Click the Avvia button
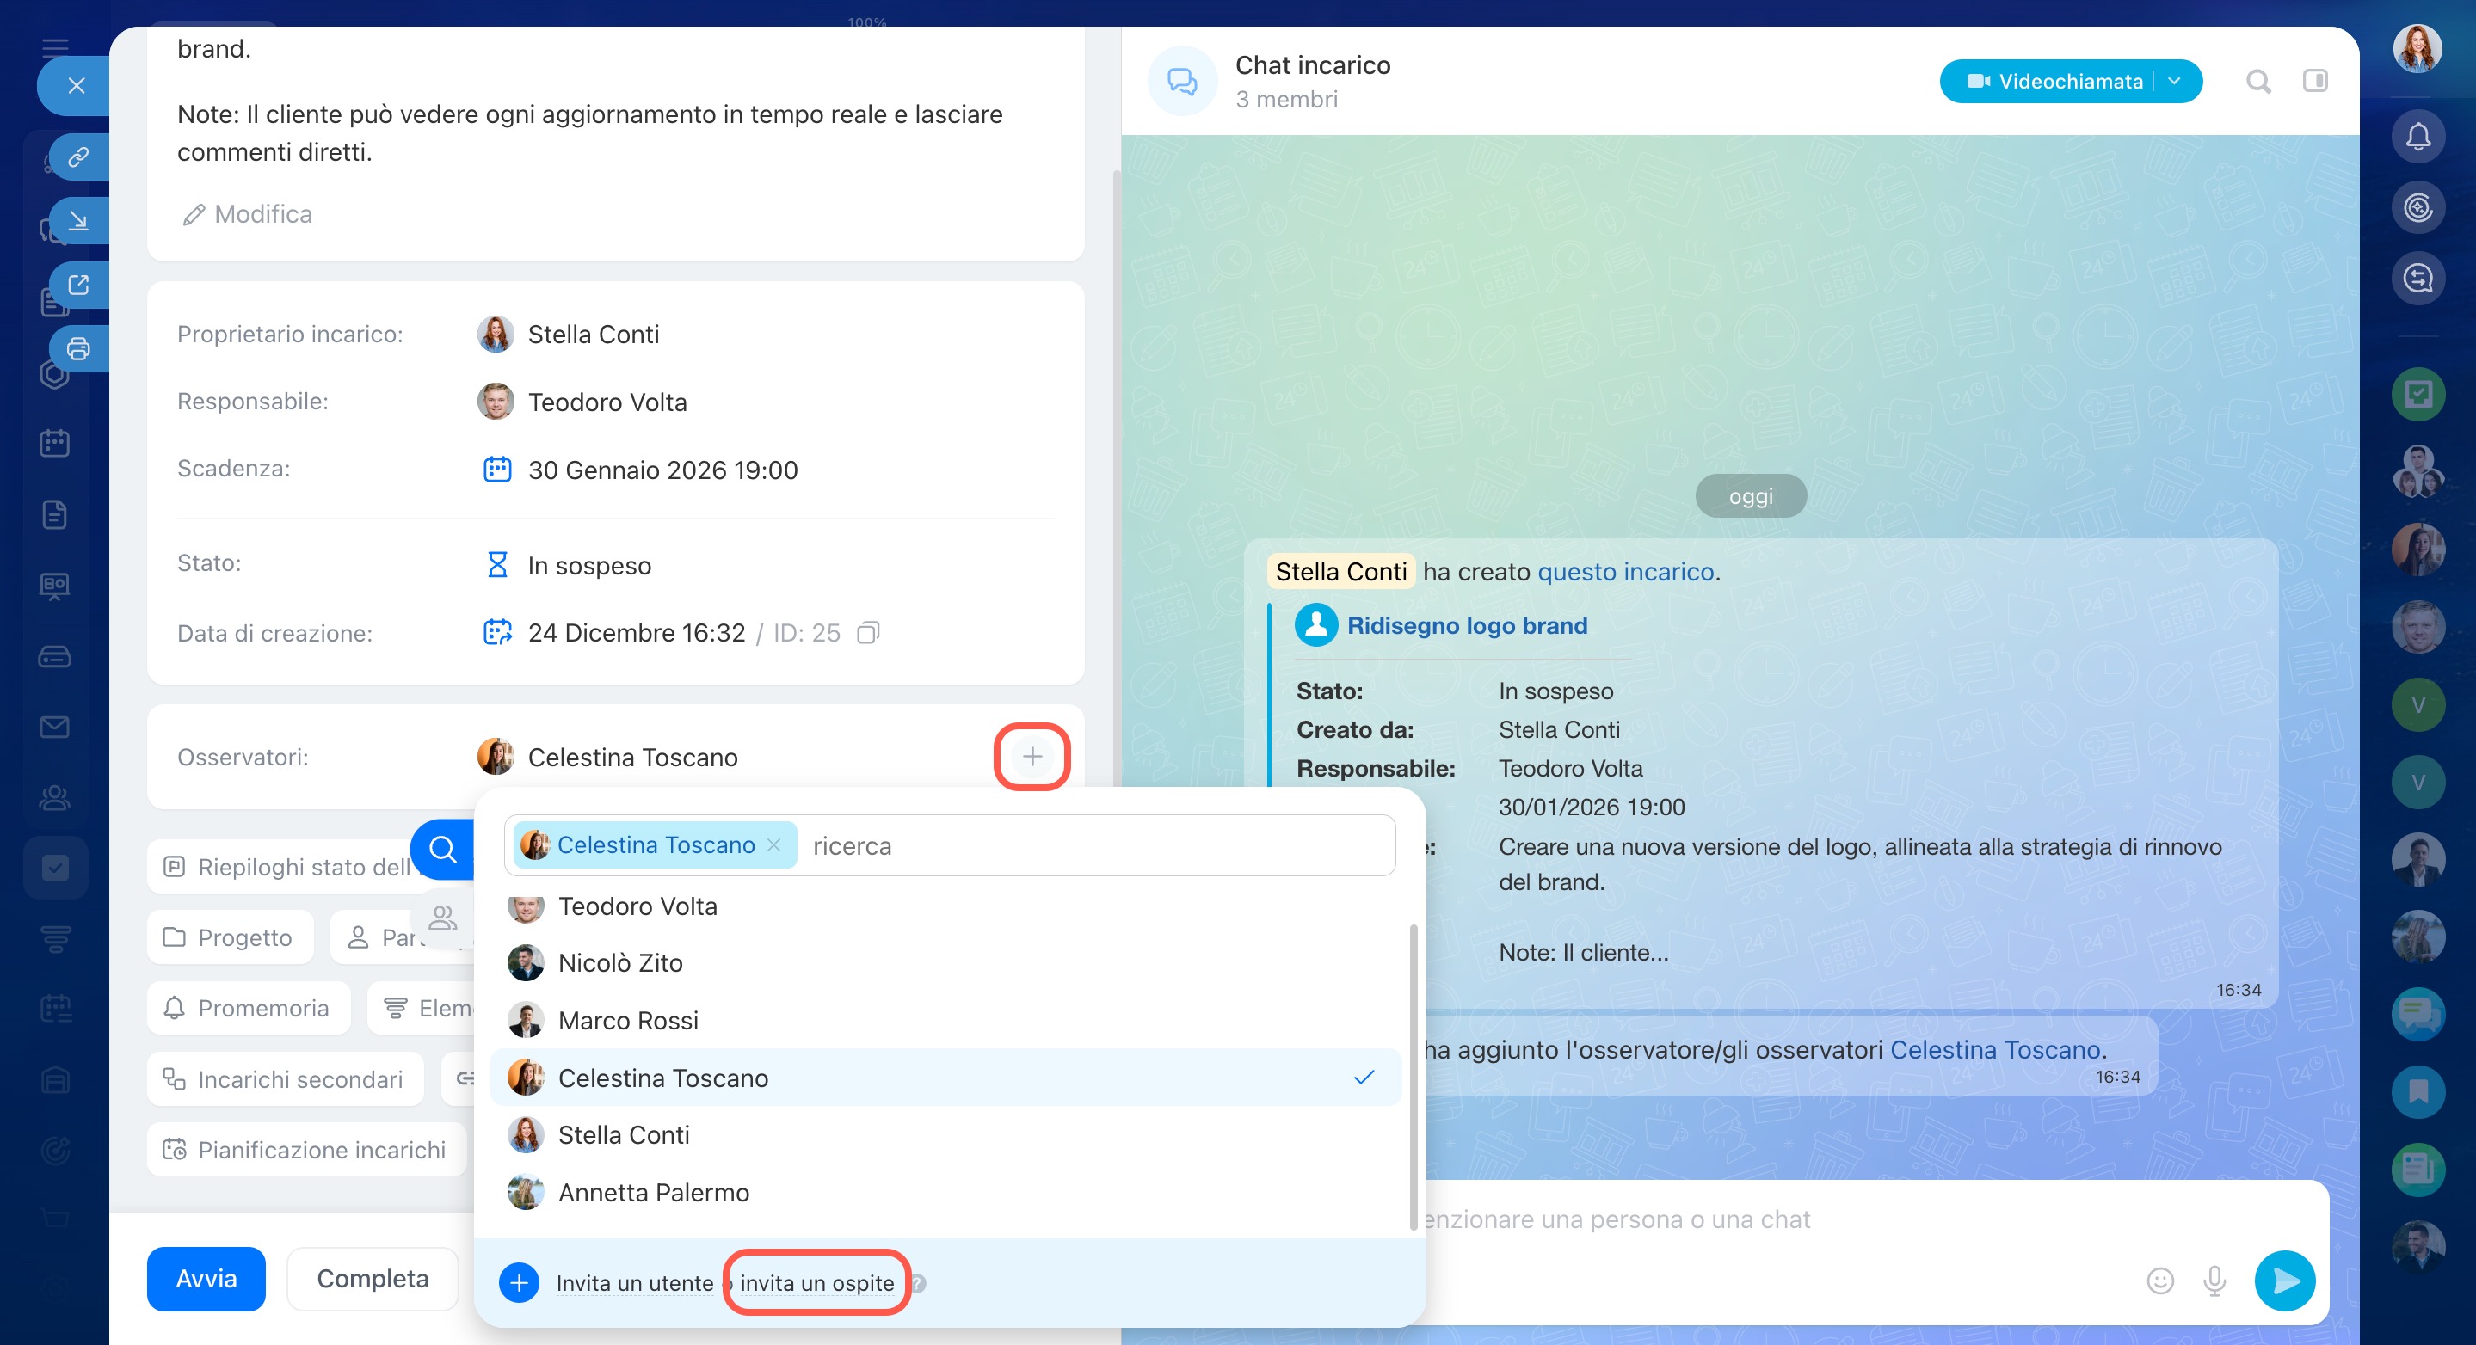The width and height of the screenshot is (2476, 1345). (206, 1279)
